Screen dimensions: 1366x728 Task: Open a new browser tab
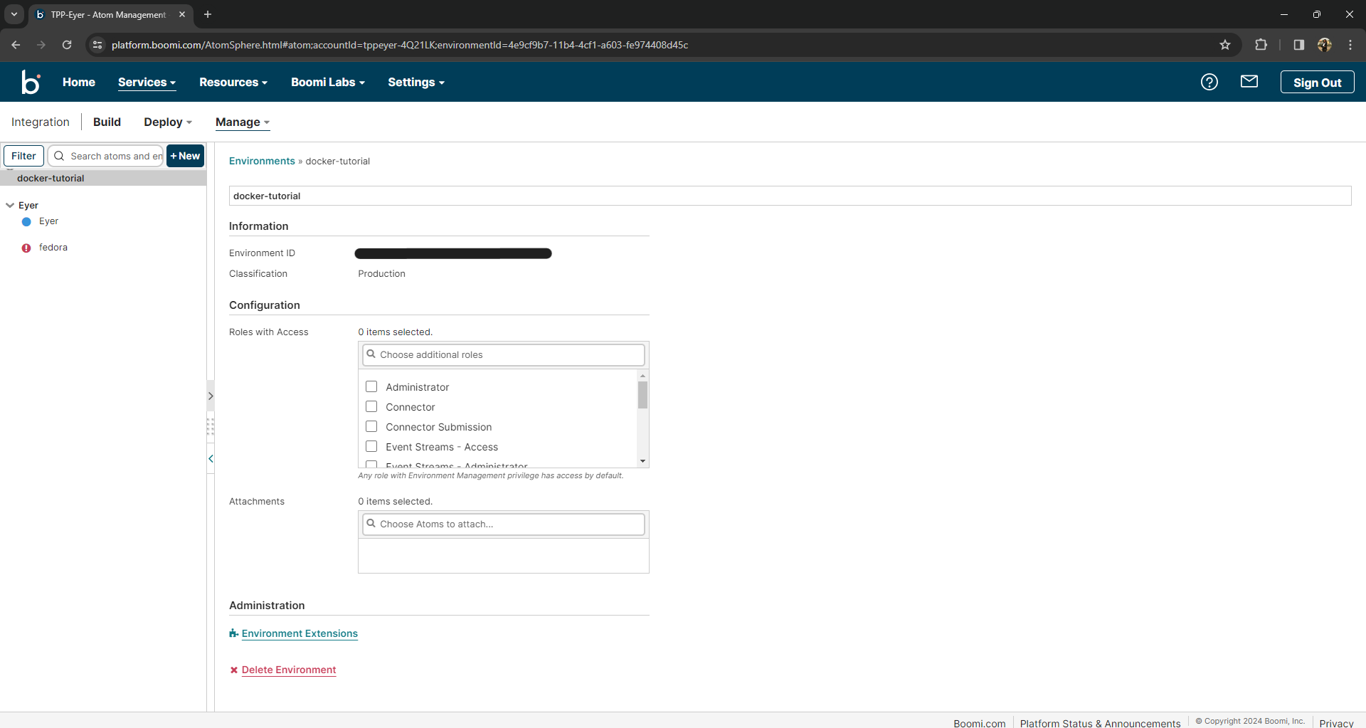(208, 14)
